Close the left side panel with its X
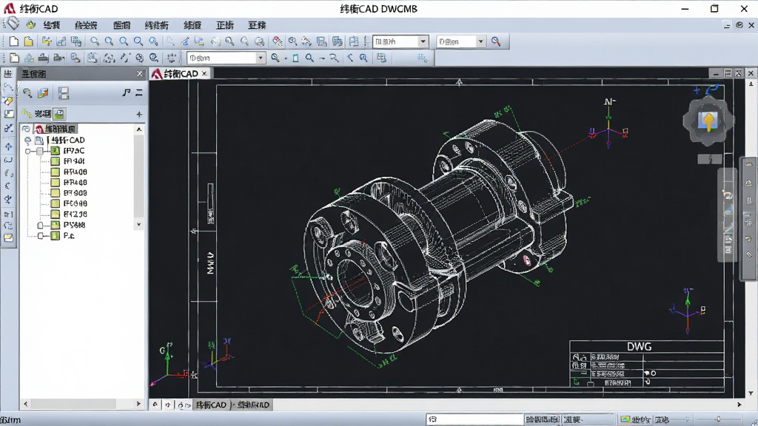 (x=140, y=73)
